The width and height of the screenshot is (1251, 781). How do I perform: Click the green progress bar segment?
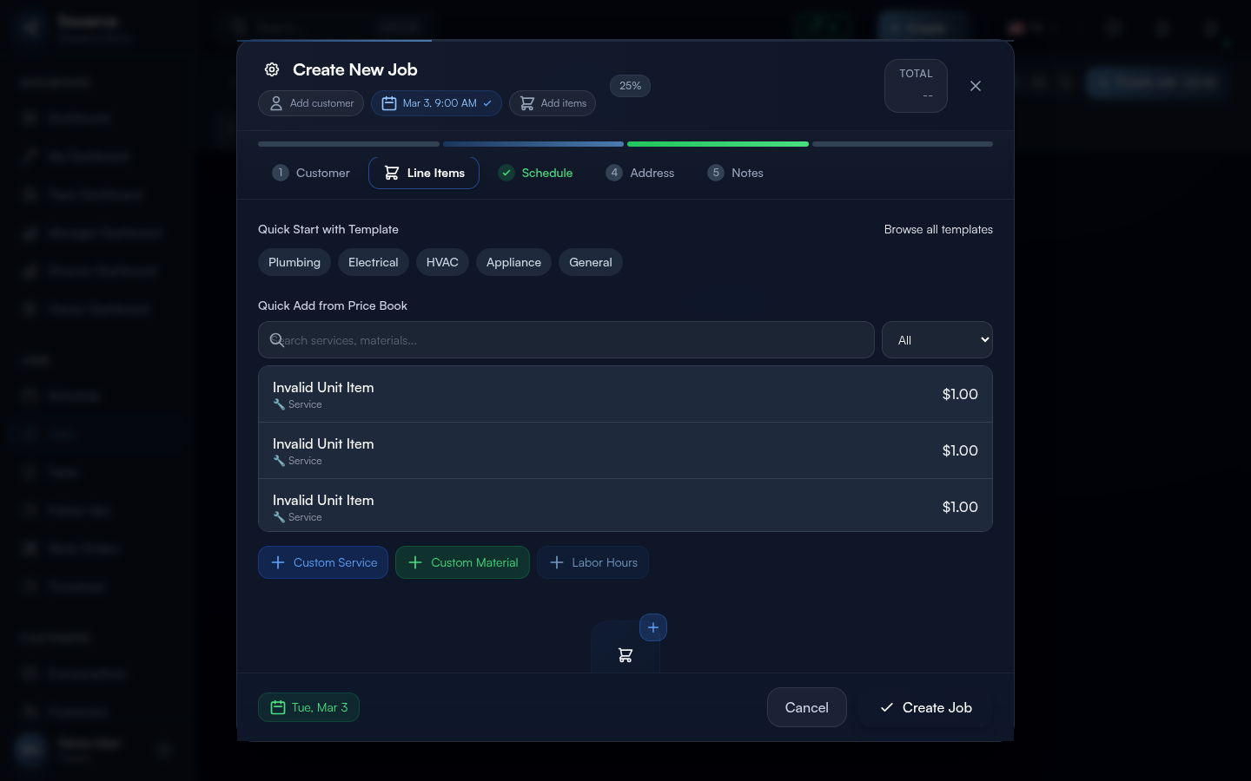point(718,144)
